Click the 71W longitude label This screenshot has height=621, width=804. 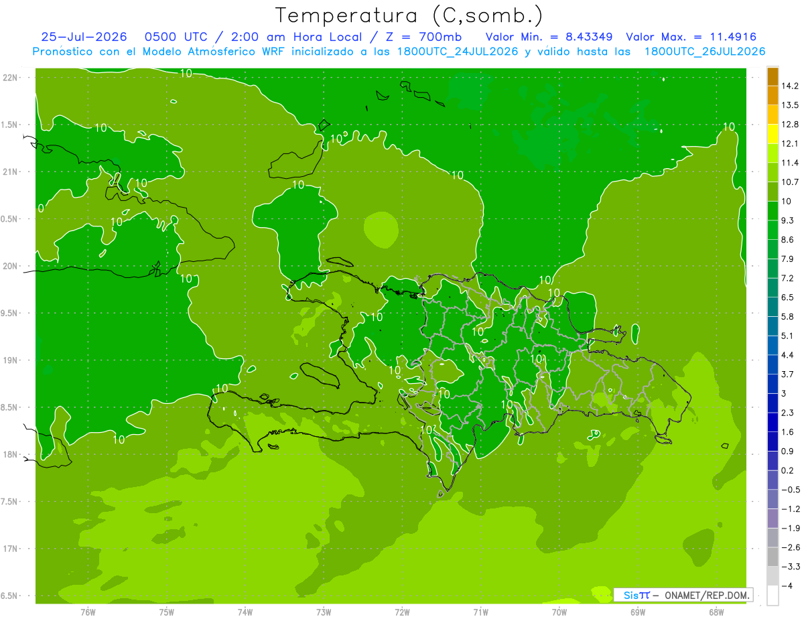pyautogui.click(x=480, y=612)
